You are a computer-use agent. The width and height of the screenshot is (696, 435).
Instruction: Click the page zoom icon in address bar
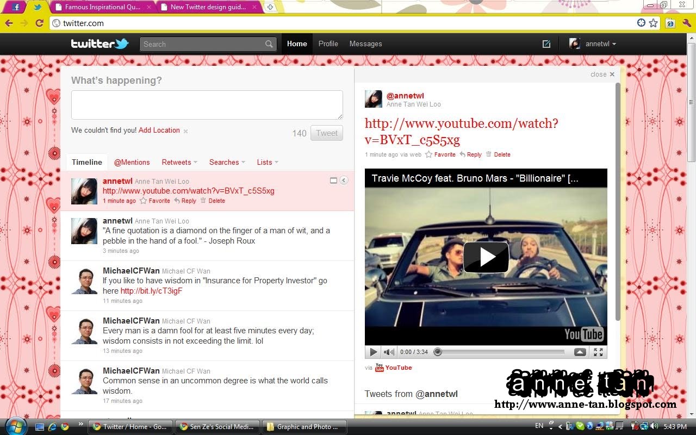pyautogui.click(x=641, y=23)
